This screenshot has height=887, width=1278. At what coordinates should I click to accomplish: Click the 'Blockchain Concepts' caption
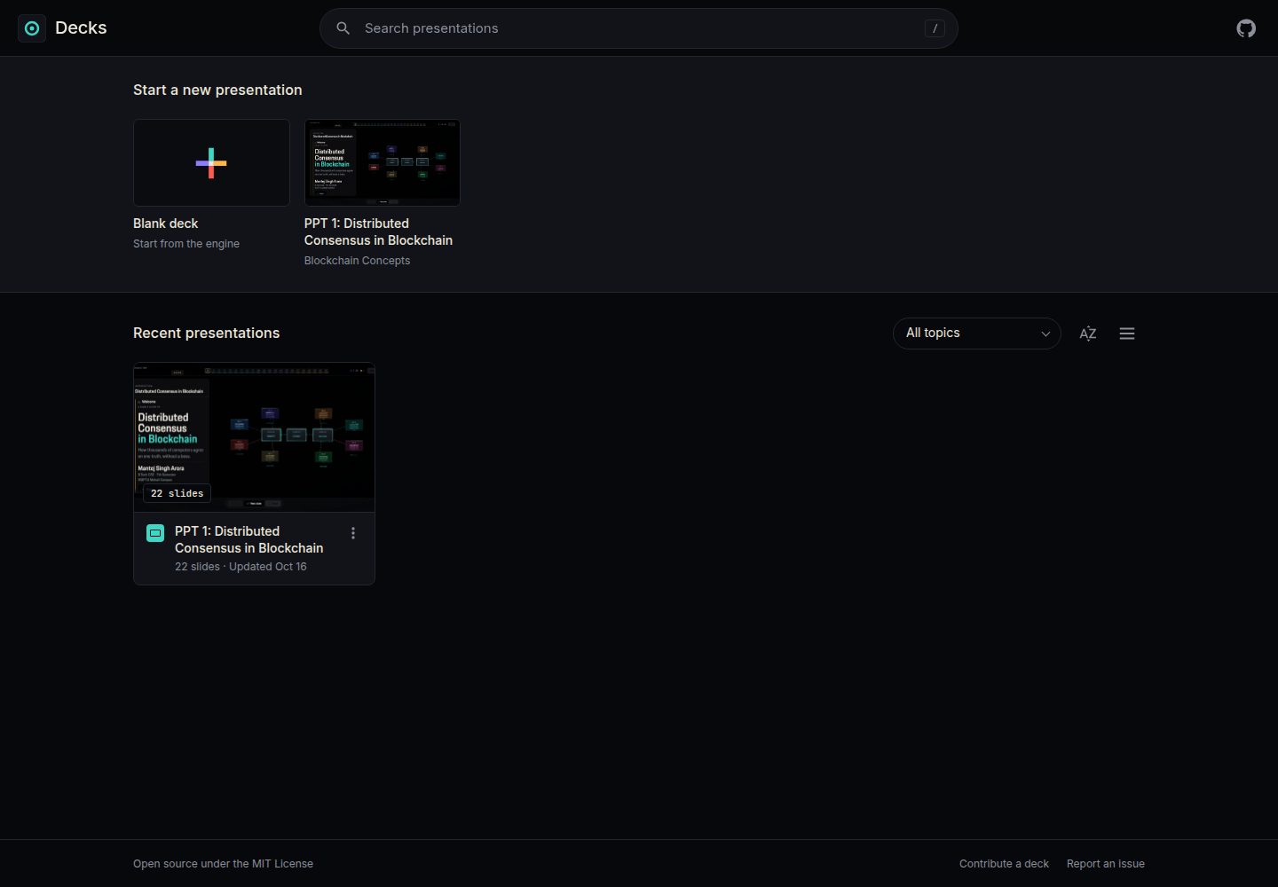pyautogui.click(x=357, y=261)
